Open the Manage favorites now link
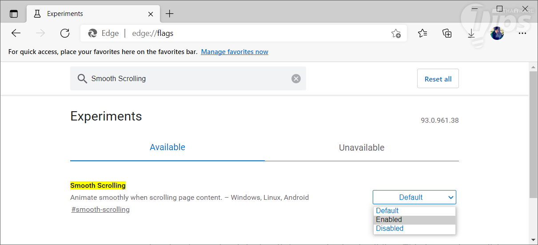This screenshot has width=538, height=245. tap(235, 52)
